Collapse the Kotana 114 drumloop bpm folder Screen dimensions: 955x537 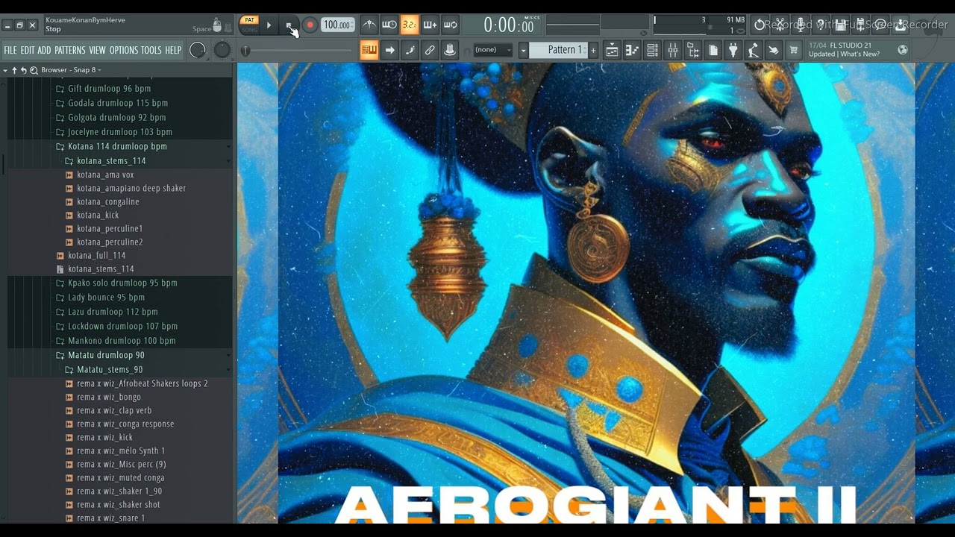[117, 146]
